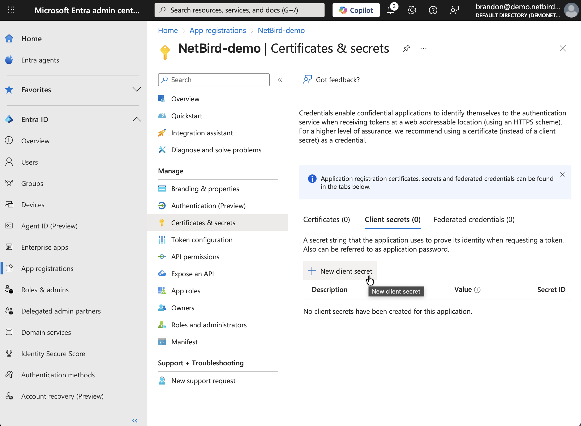Image resolution: width=581 pixels, height=426 pixels.
Task: Pin the Certificates & secrets page
Action: (x=406, y=48)
